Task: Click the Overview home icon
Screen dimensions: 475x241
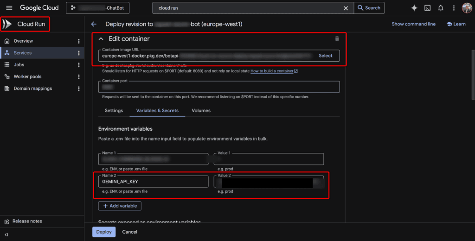Action: [x=7, y=41]
